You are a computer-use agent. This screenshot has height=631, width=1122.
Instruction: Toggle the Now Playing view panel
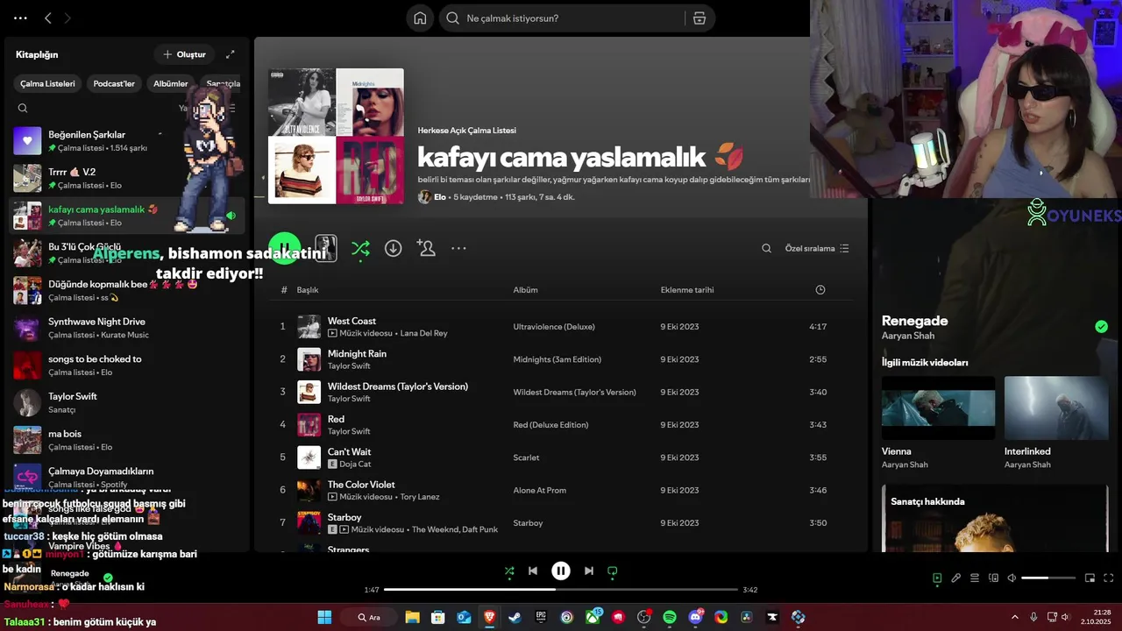[937, 578]
